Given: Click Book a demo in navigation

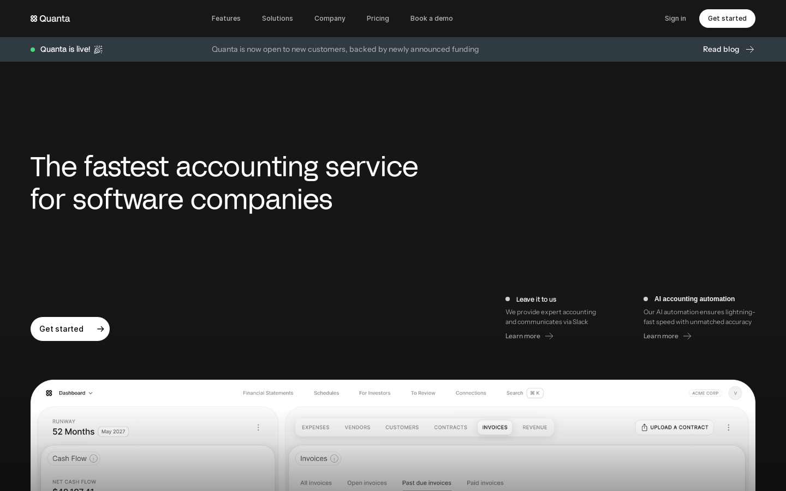Looking at the screenshot, I should tap(432, 19).
